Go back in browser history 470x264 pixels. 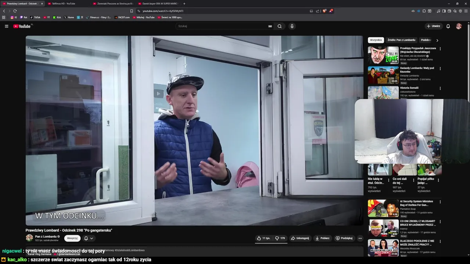4,11
